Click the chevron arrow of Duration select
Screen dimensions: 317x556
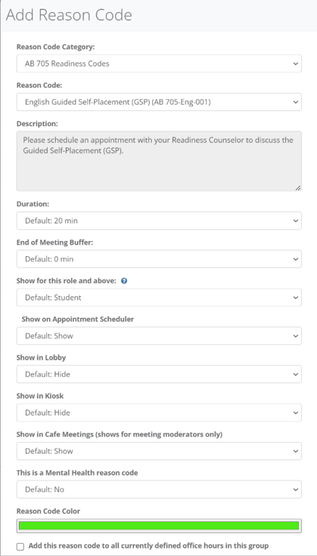click(295, 221)
